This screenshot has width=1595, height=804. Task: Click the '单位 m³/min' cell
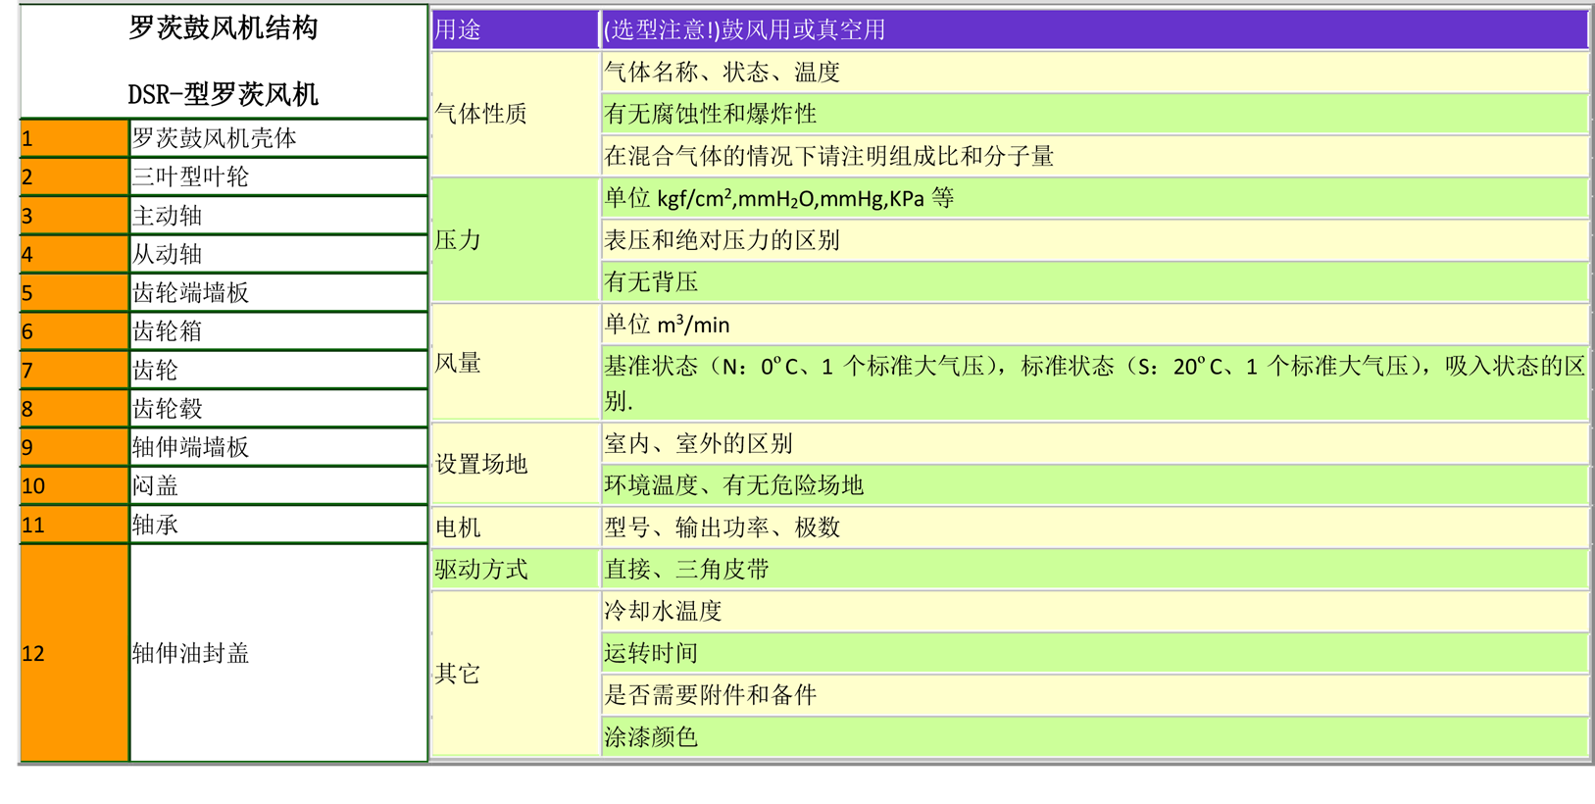pyautogui.click(x=1093, y=325)
